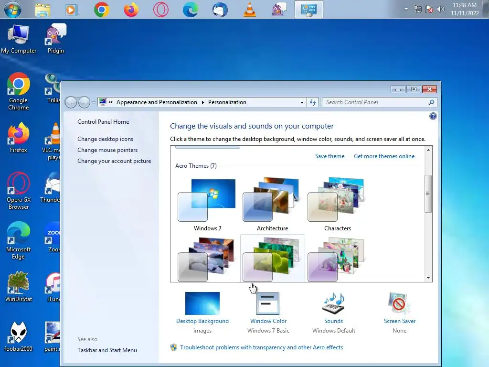Image resolution: width=489 pixels, height=367 pixels.
Task: Select the Firefox desktop shortcut
Action: tap(19, 138)
